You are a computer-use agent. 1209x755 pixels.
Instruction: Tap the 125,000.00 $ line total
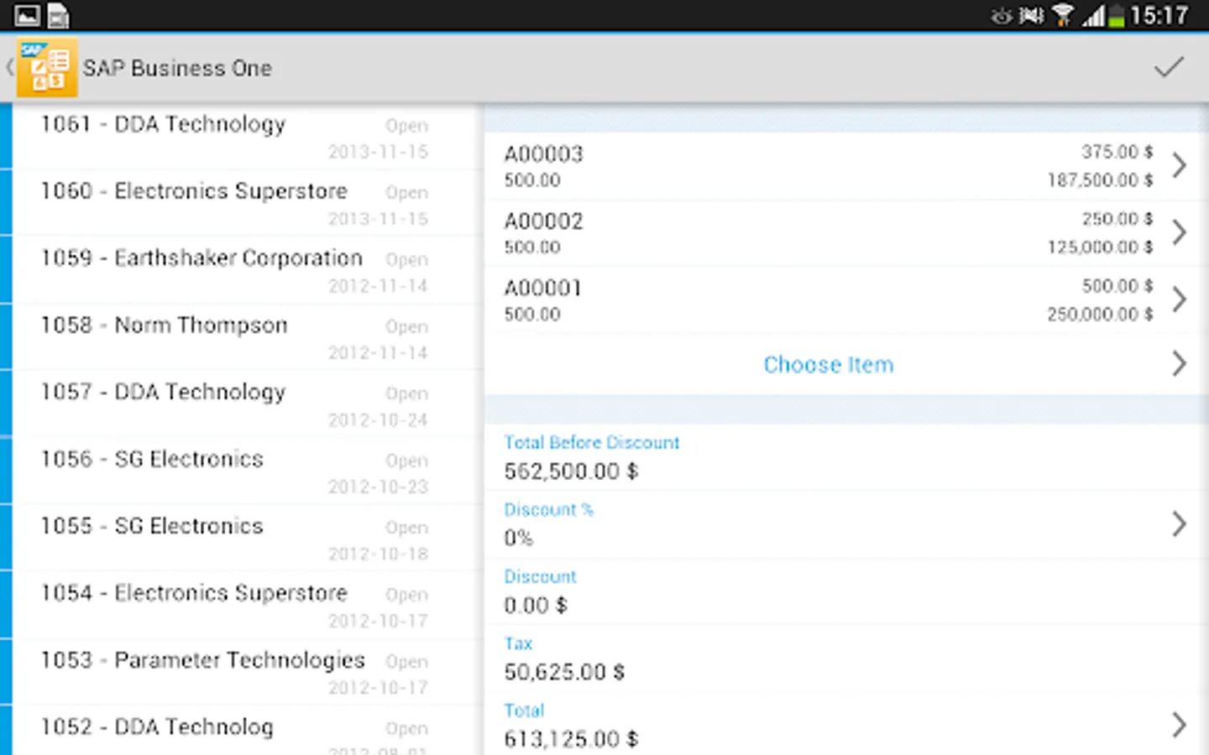click(1100, 247)
